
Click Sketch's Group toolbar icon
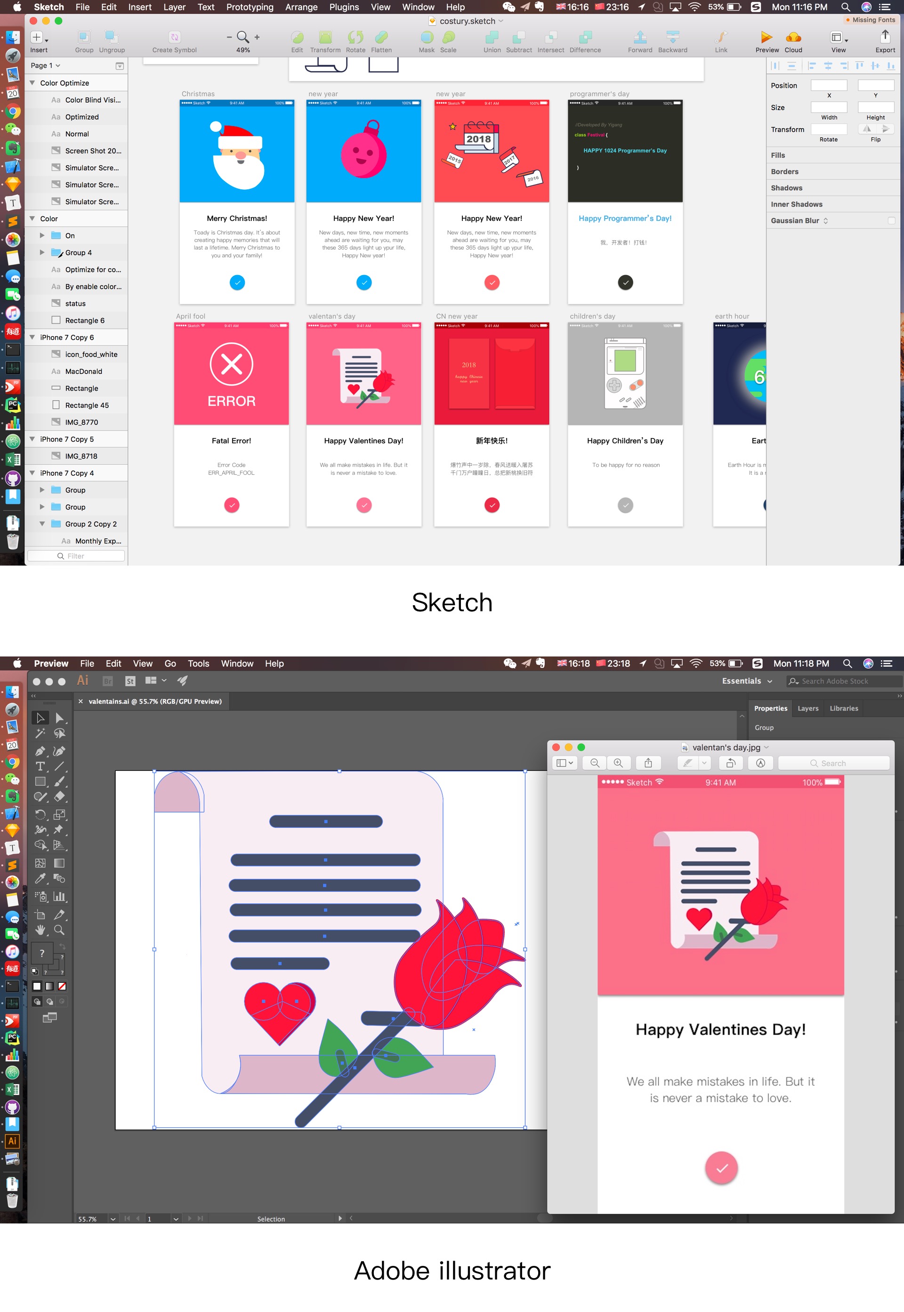click(84, 37)
